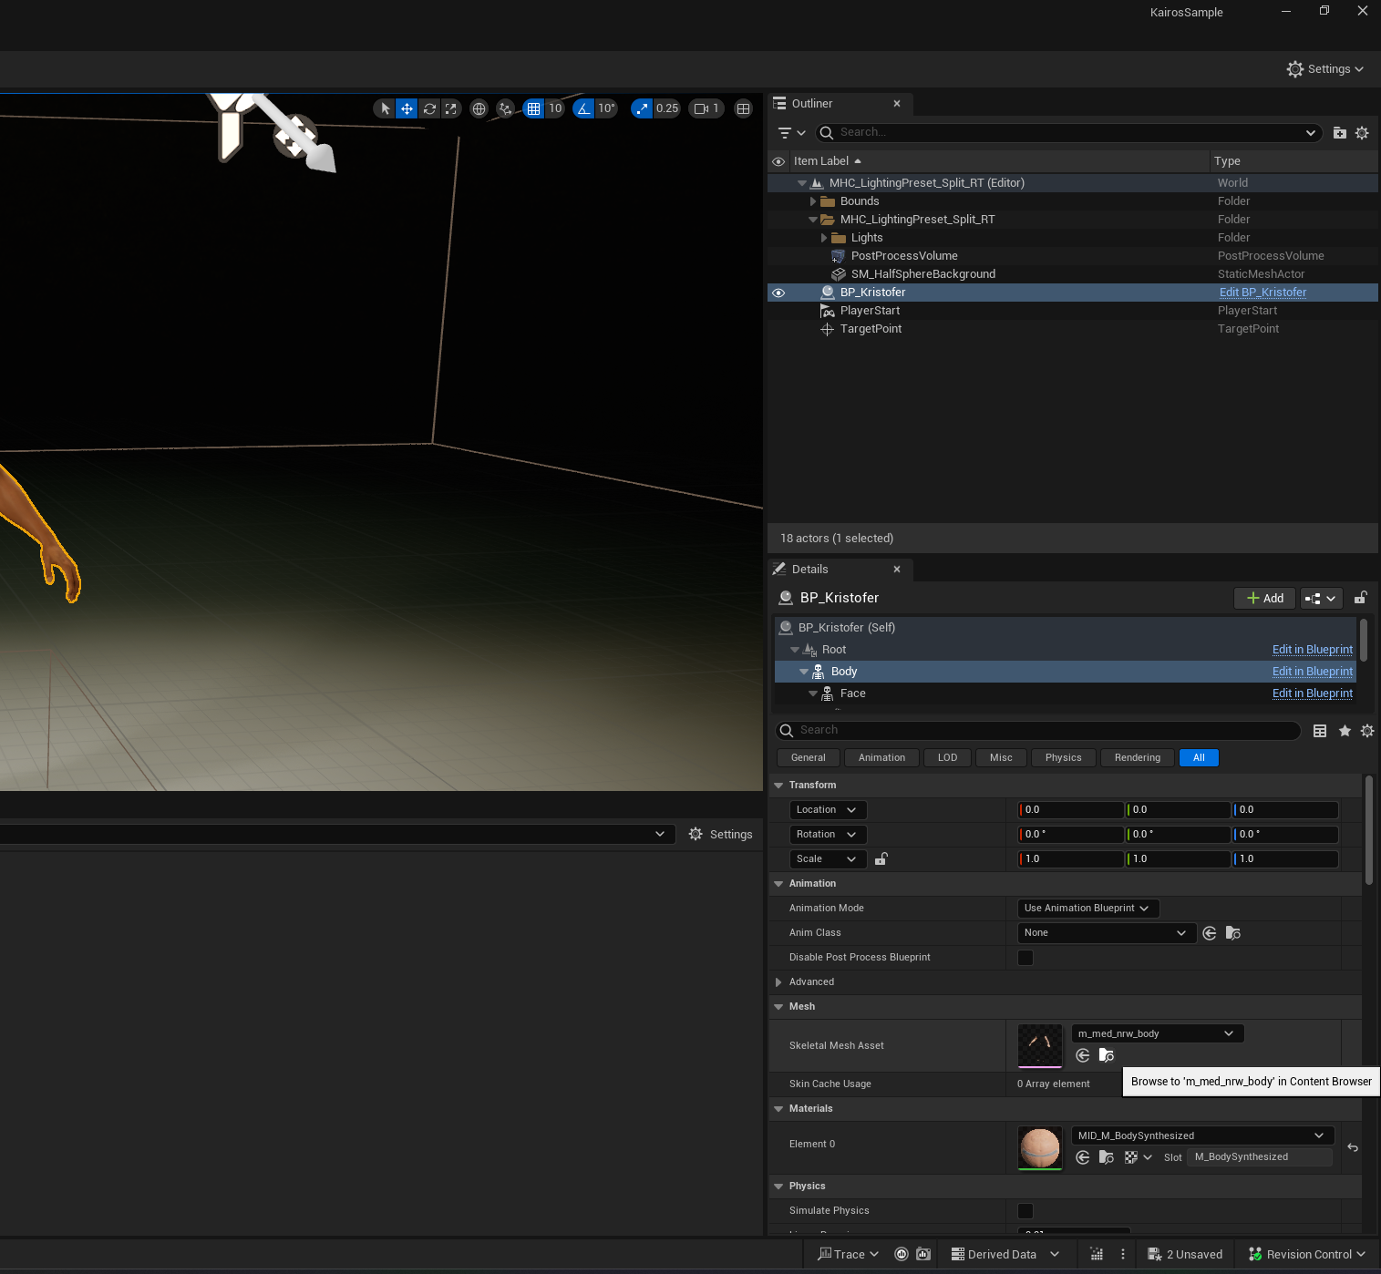The image size is (1381, 1274).
Task: Activate the Select mode cursor tool
Action: coord(386,108)
